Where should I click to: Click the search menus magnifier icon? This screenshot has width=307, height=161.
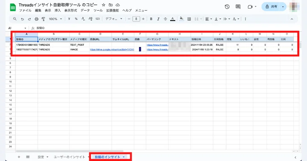point(15,19)
